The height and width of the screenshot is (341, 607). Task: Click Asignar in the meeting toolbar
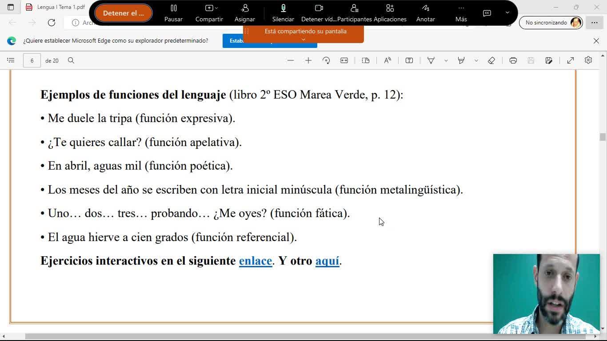pos(245,13)
